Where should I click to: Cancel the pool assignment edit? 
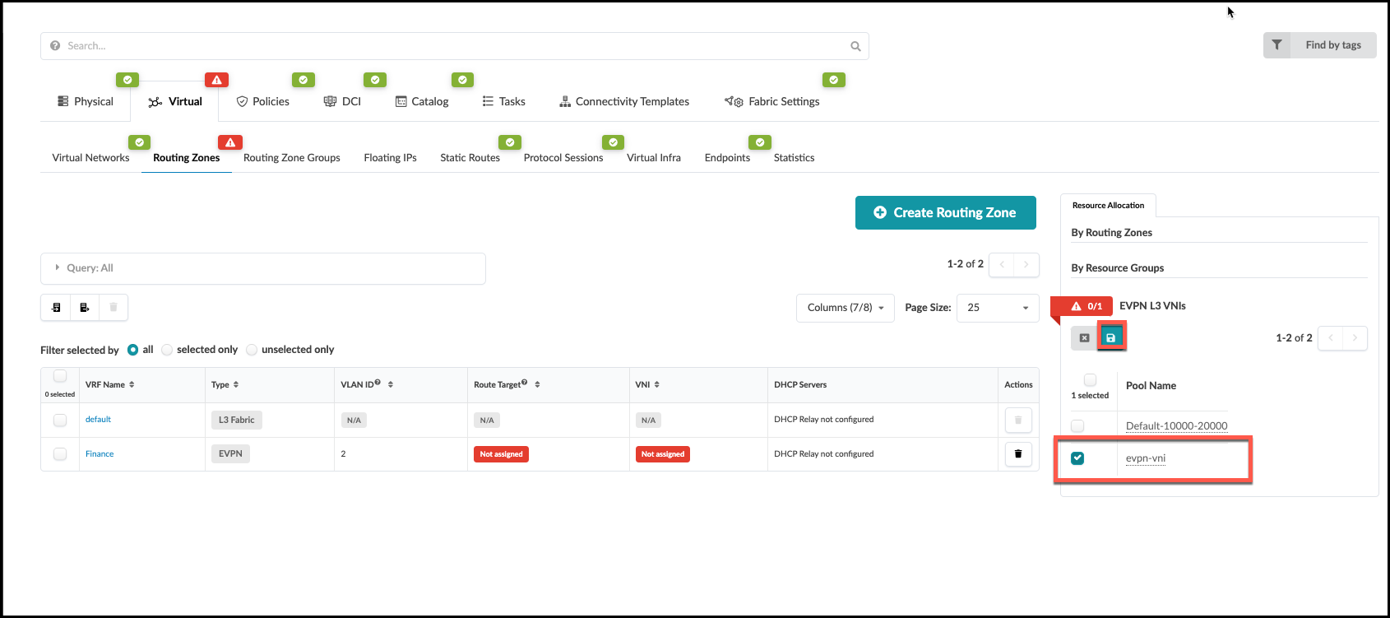coord(1084,337)
